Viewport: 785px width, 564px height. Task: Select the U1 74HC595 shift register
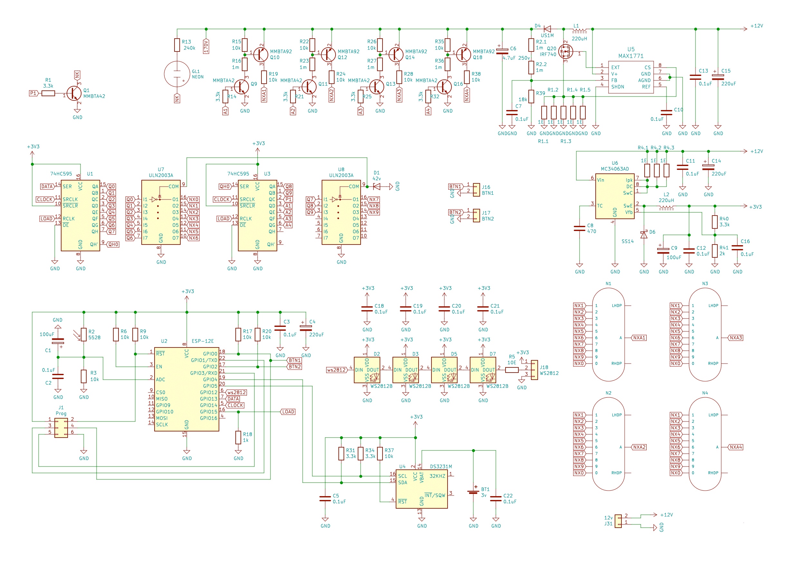click(x=80, y=216)
